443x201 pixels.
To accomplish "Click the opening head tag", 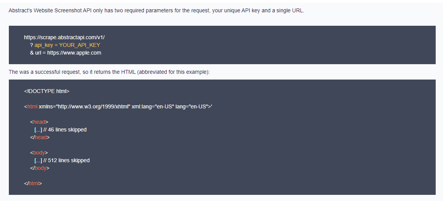I will [x=39, y=122].
